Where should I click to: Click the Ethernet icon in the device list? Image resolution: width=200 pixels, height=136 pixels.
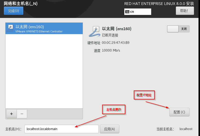[x=10, y=28]
